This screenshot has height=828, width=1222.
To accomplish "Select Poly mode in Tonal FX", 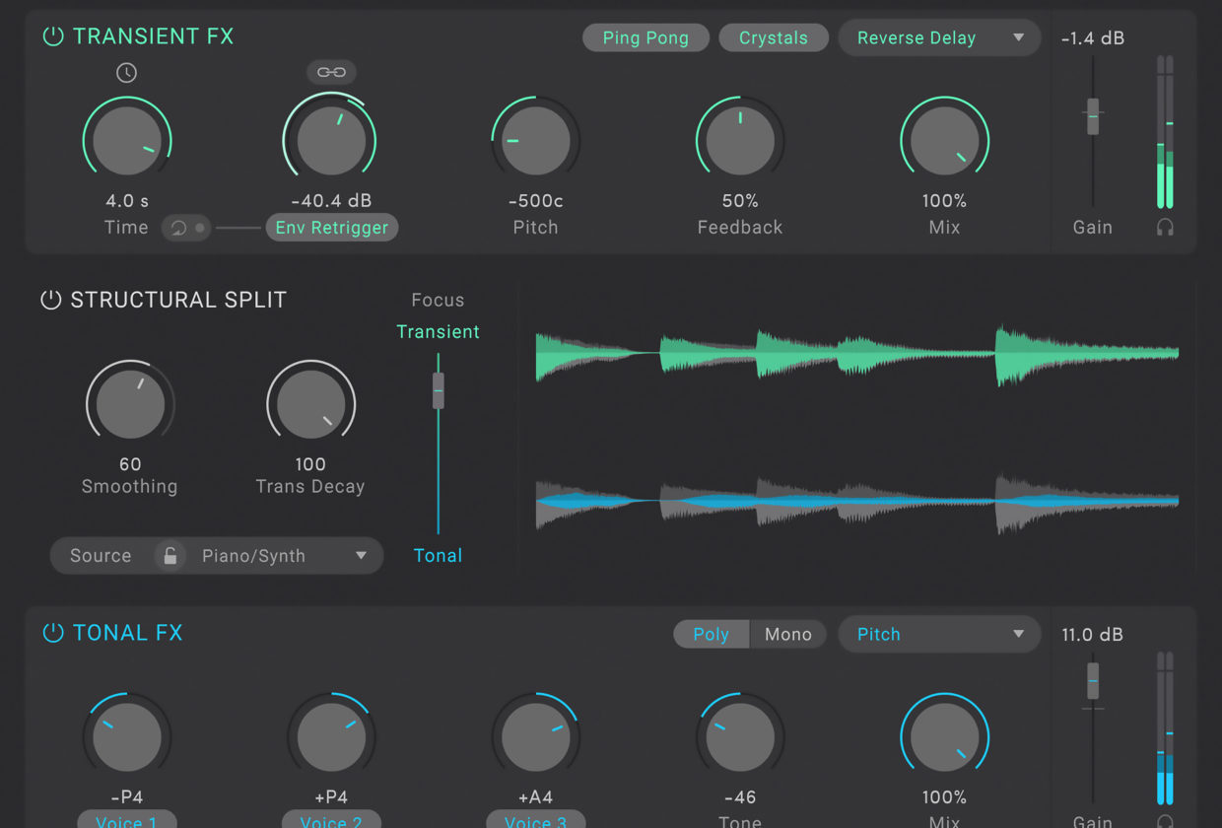I will click(x=711, y=635).
